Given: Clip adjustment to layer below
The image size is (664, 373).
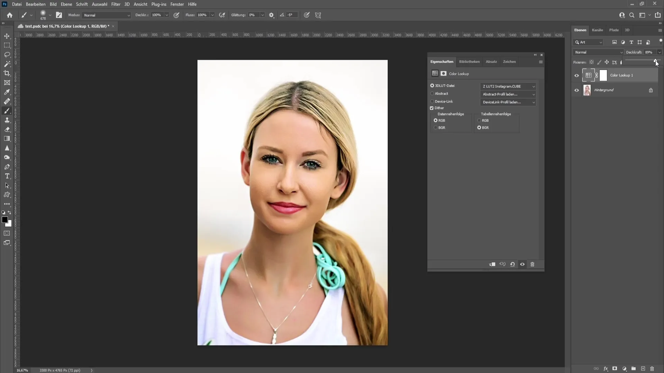Looking at the screenshot, I should pyautogui.click(x=492, y=264).
